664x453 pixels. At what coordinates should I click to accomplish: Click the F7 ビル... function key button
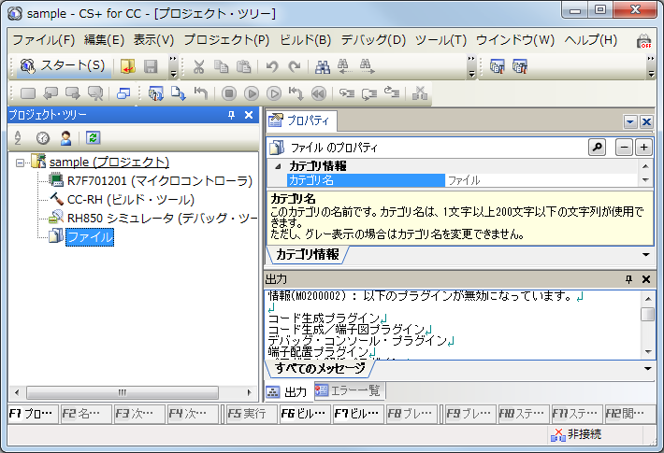(x=357, y=413)
